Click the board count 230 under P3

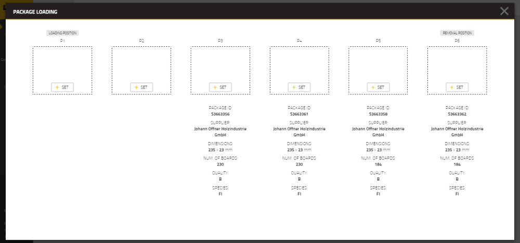click(x=220, y=164)
